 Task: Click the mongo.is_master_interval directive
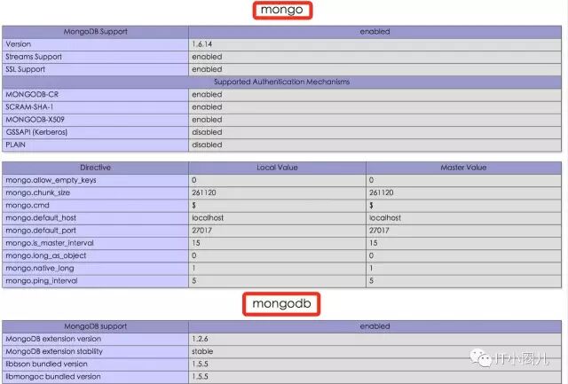[x=50, y=243]
